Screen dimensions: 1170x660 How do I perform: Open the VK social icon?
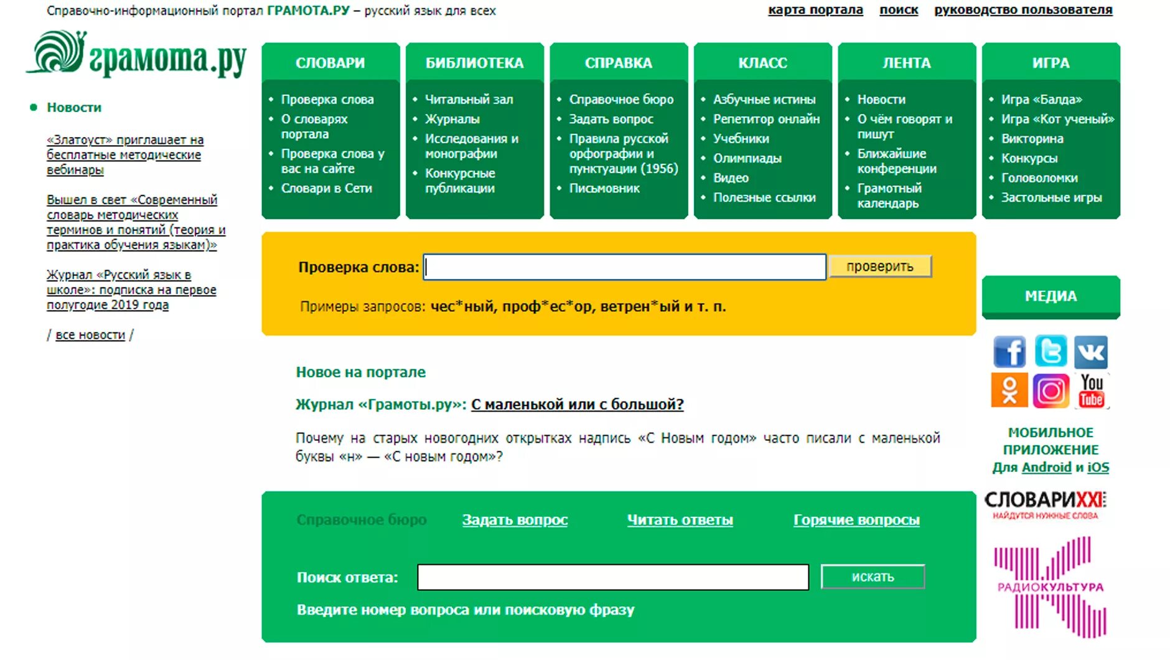tap(1091, 352)
